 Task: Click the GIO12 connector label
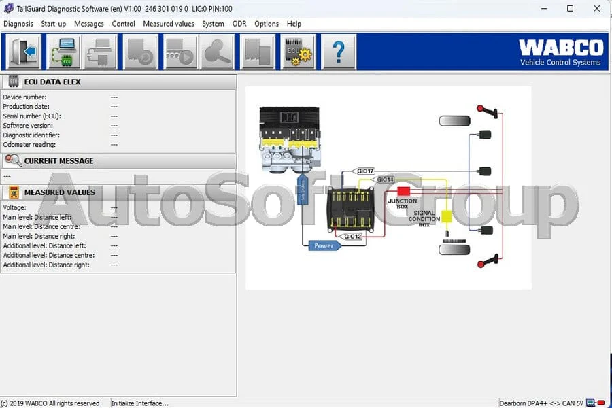coord(352,236)
